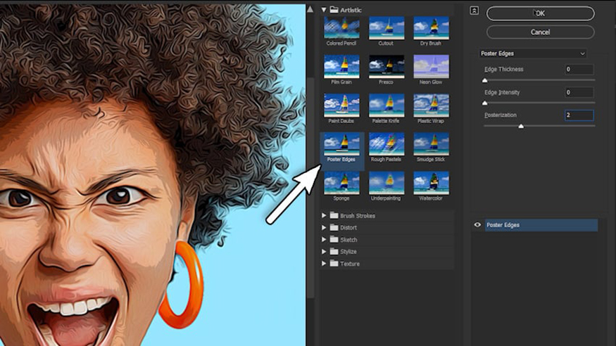This screenshot has height=346, width=616.
Task: Click the Texture folder label
Action: [350, 264]
